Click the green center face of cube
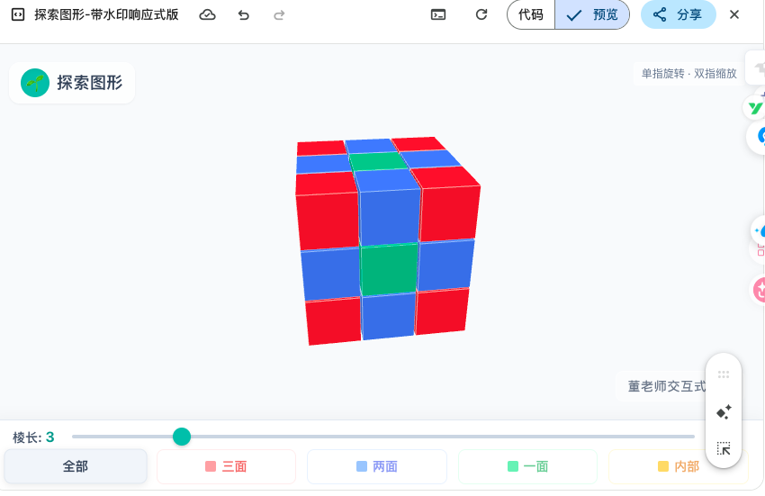 coord(389,270)
